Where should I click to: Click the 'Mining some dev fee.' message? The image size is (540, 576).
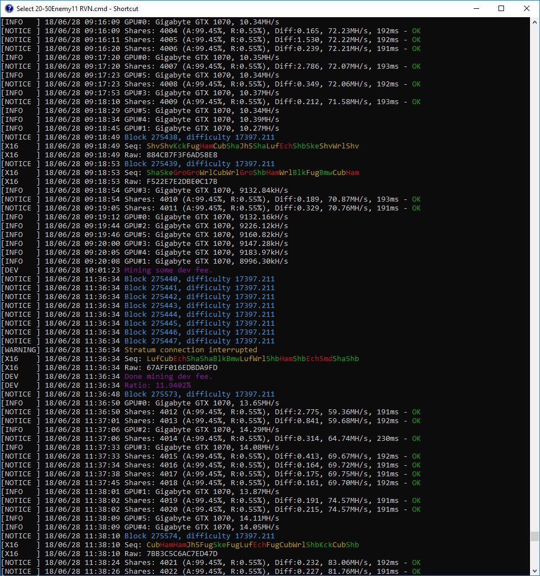pos(168,270)
